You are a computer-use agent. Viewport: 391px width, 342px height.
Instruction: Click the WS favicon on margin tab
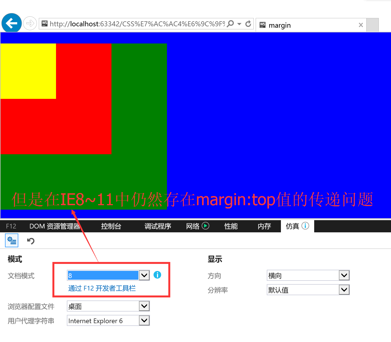[263, 25]
